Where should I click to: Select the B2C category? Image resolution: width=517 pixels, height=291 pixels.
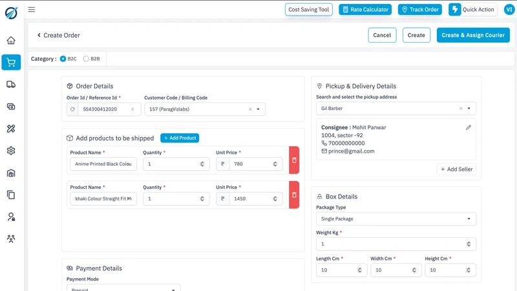pyautogui.click(x=63, y=59)
